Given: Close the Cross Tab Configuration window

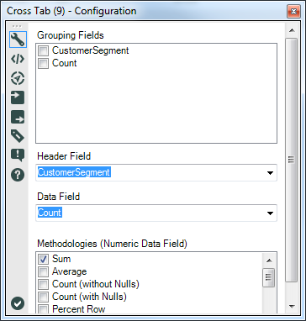Looking at the screenshot, I should point(293,12).
